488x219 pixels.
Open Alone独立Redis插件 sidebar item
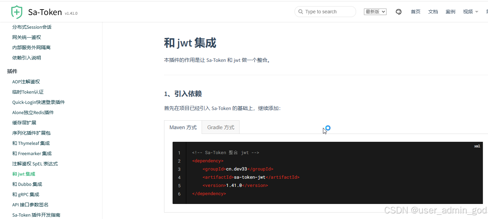33,112
